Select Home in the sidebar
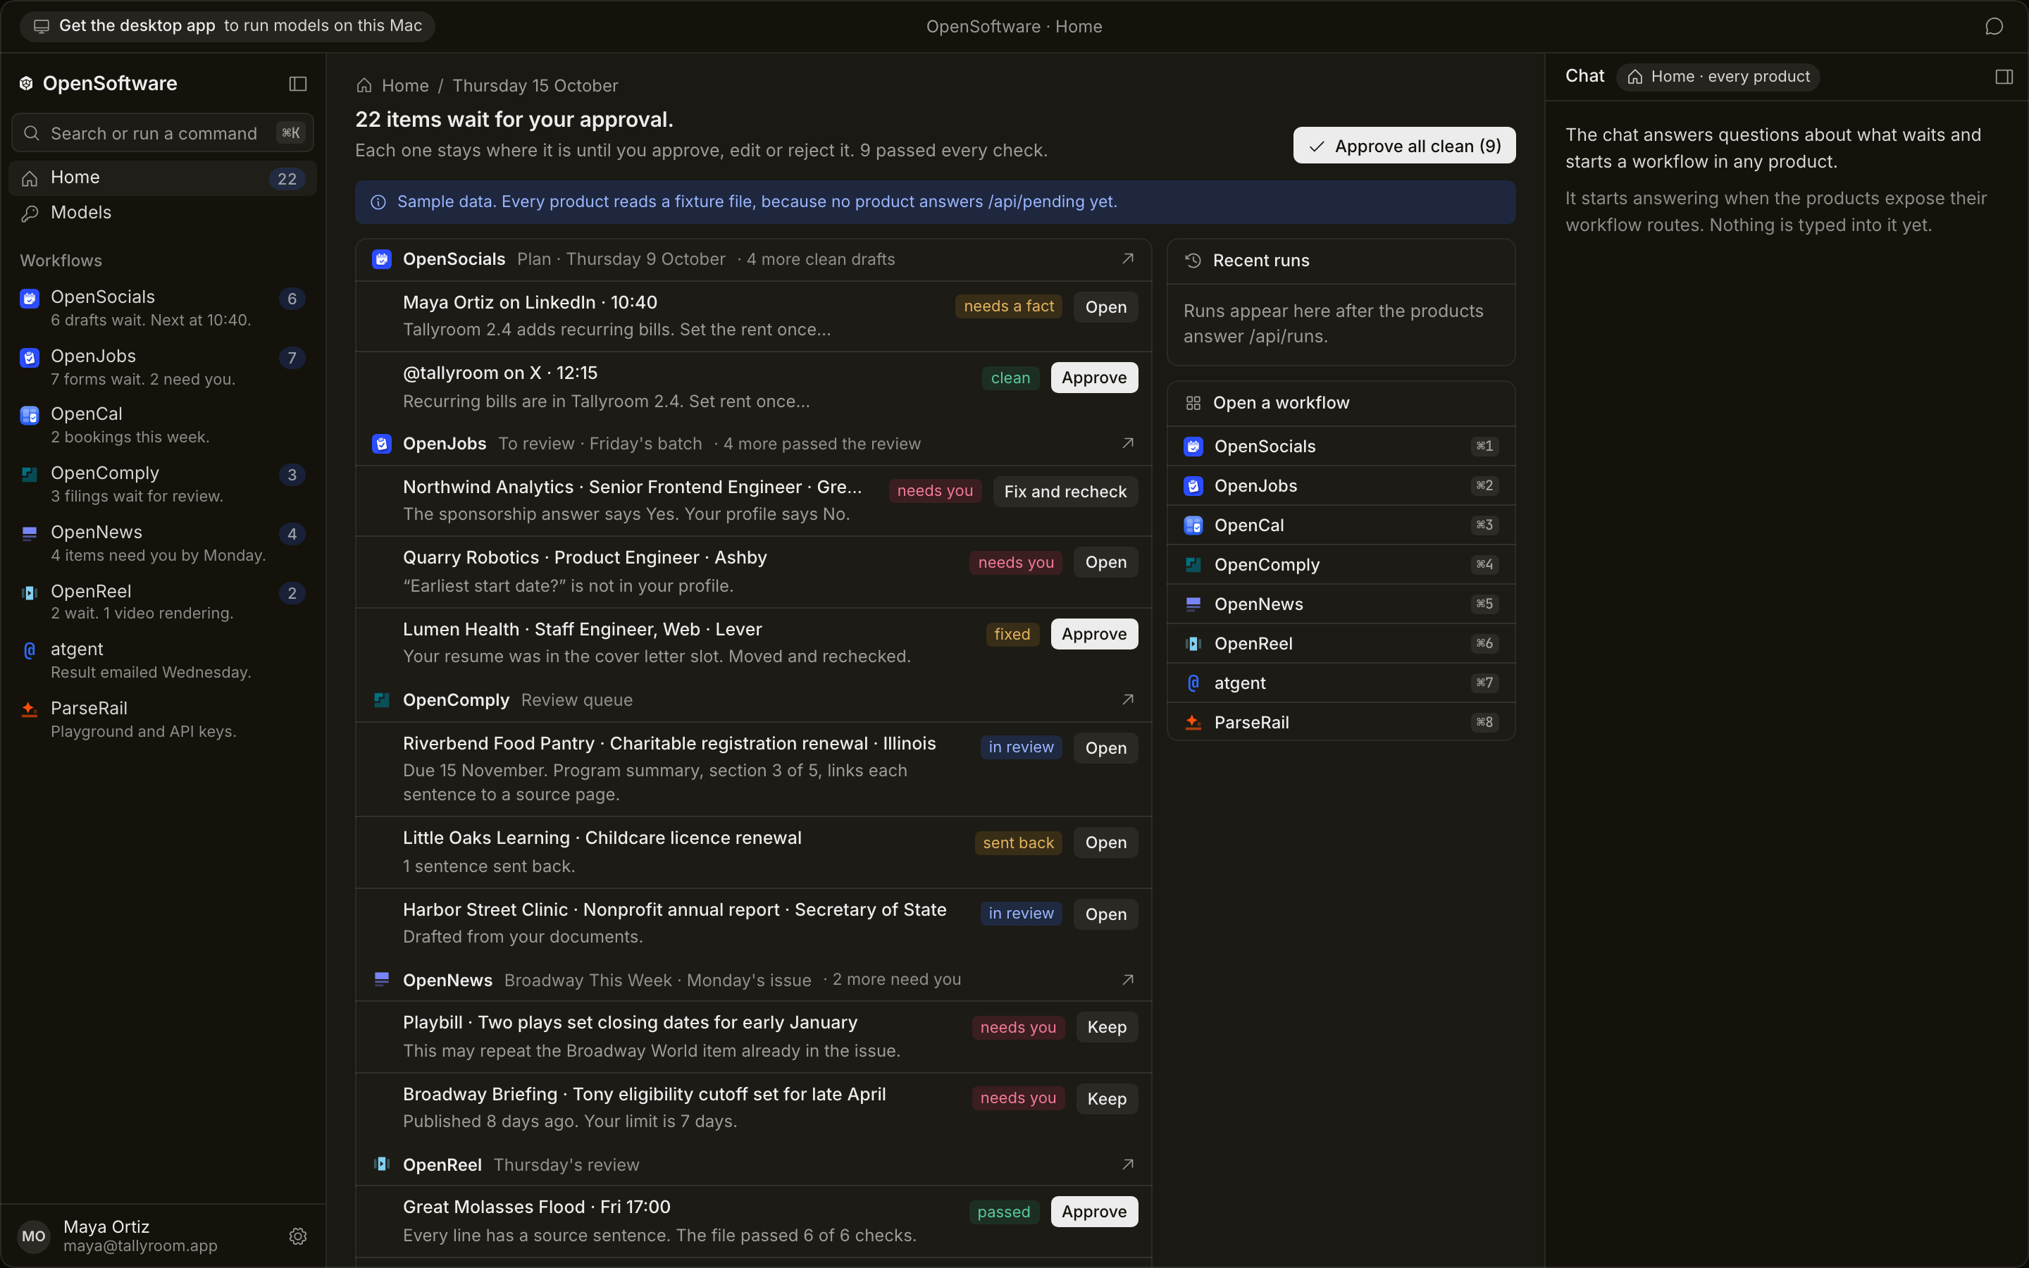This screenshot has height=1268, width=2029. click(x=163, y=178)
